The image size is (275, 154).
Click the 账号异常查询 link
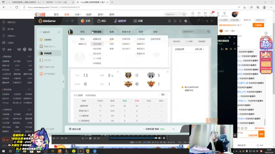[91, 95]
